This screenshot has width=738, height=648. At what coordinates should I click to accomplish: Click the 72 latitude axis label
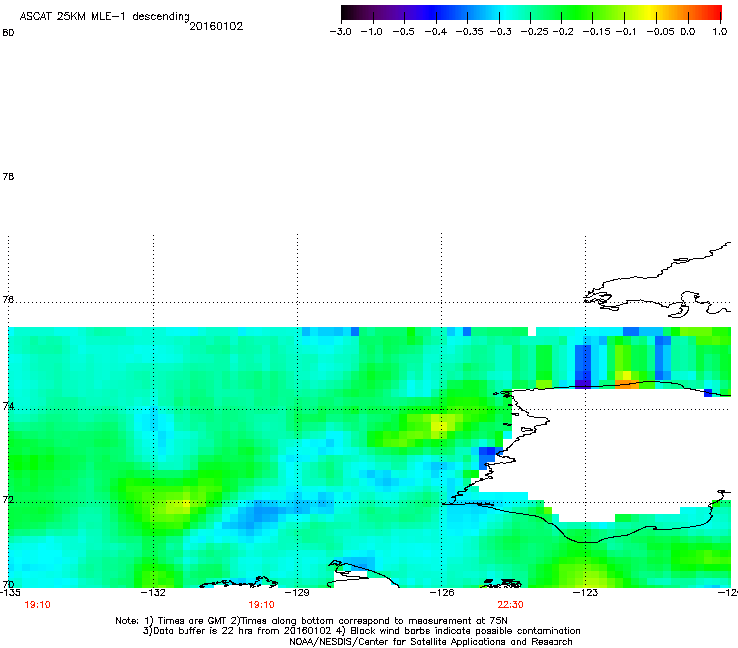[x=8, y=499]
